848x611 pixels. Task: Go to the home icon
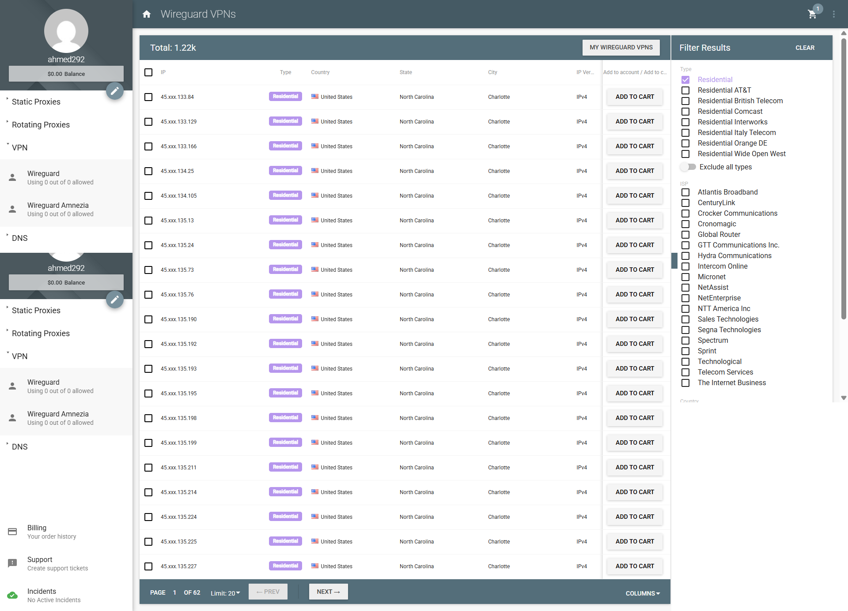(x=147, y=14)
